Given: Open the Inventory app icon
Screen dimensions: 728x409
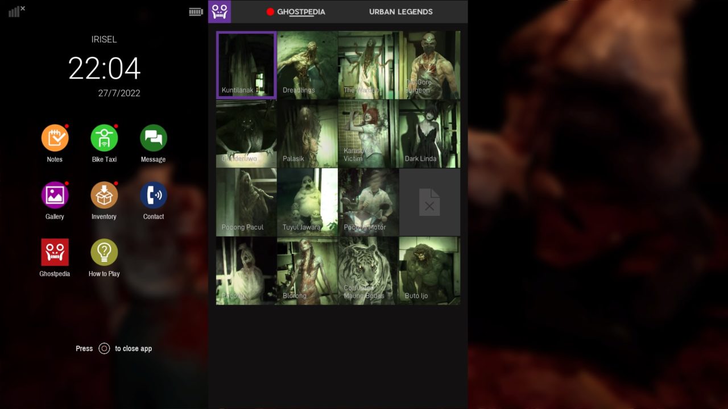Looking at the screenshot, I should 104,195.
